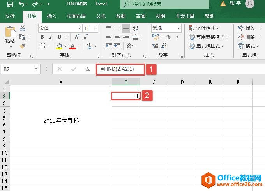The image size is (265, 191).
Task: Switch to the 视图 tab
Action: (x=161, y=16)
